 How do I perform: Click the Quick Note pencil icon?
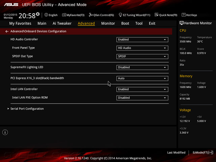[157, 15]
